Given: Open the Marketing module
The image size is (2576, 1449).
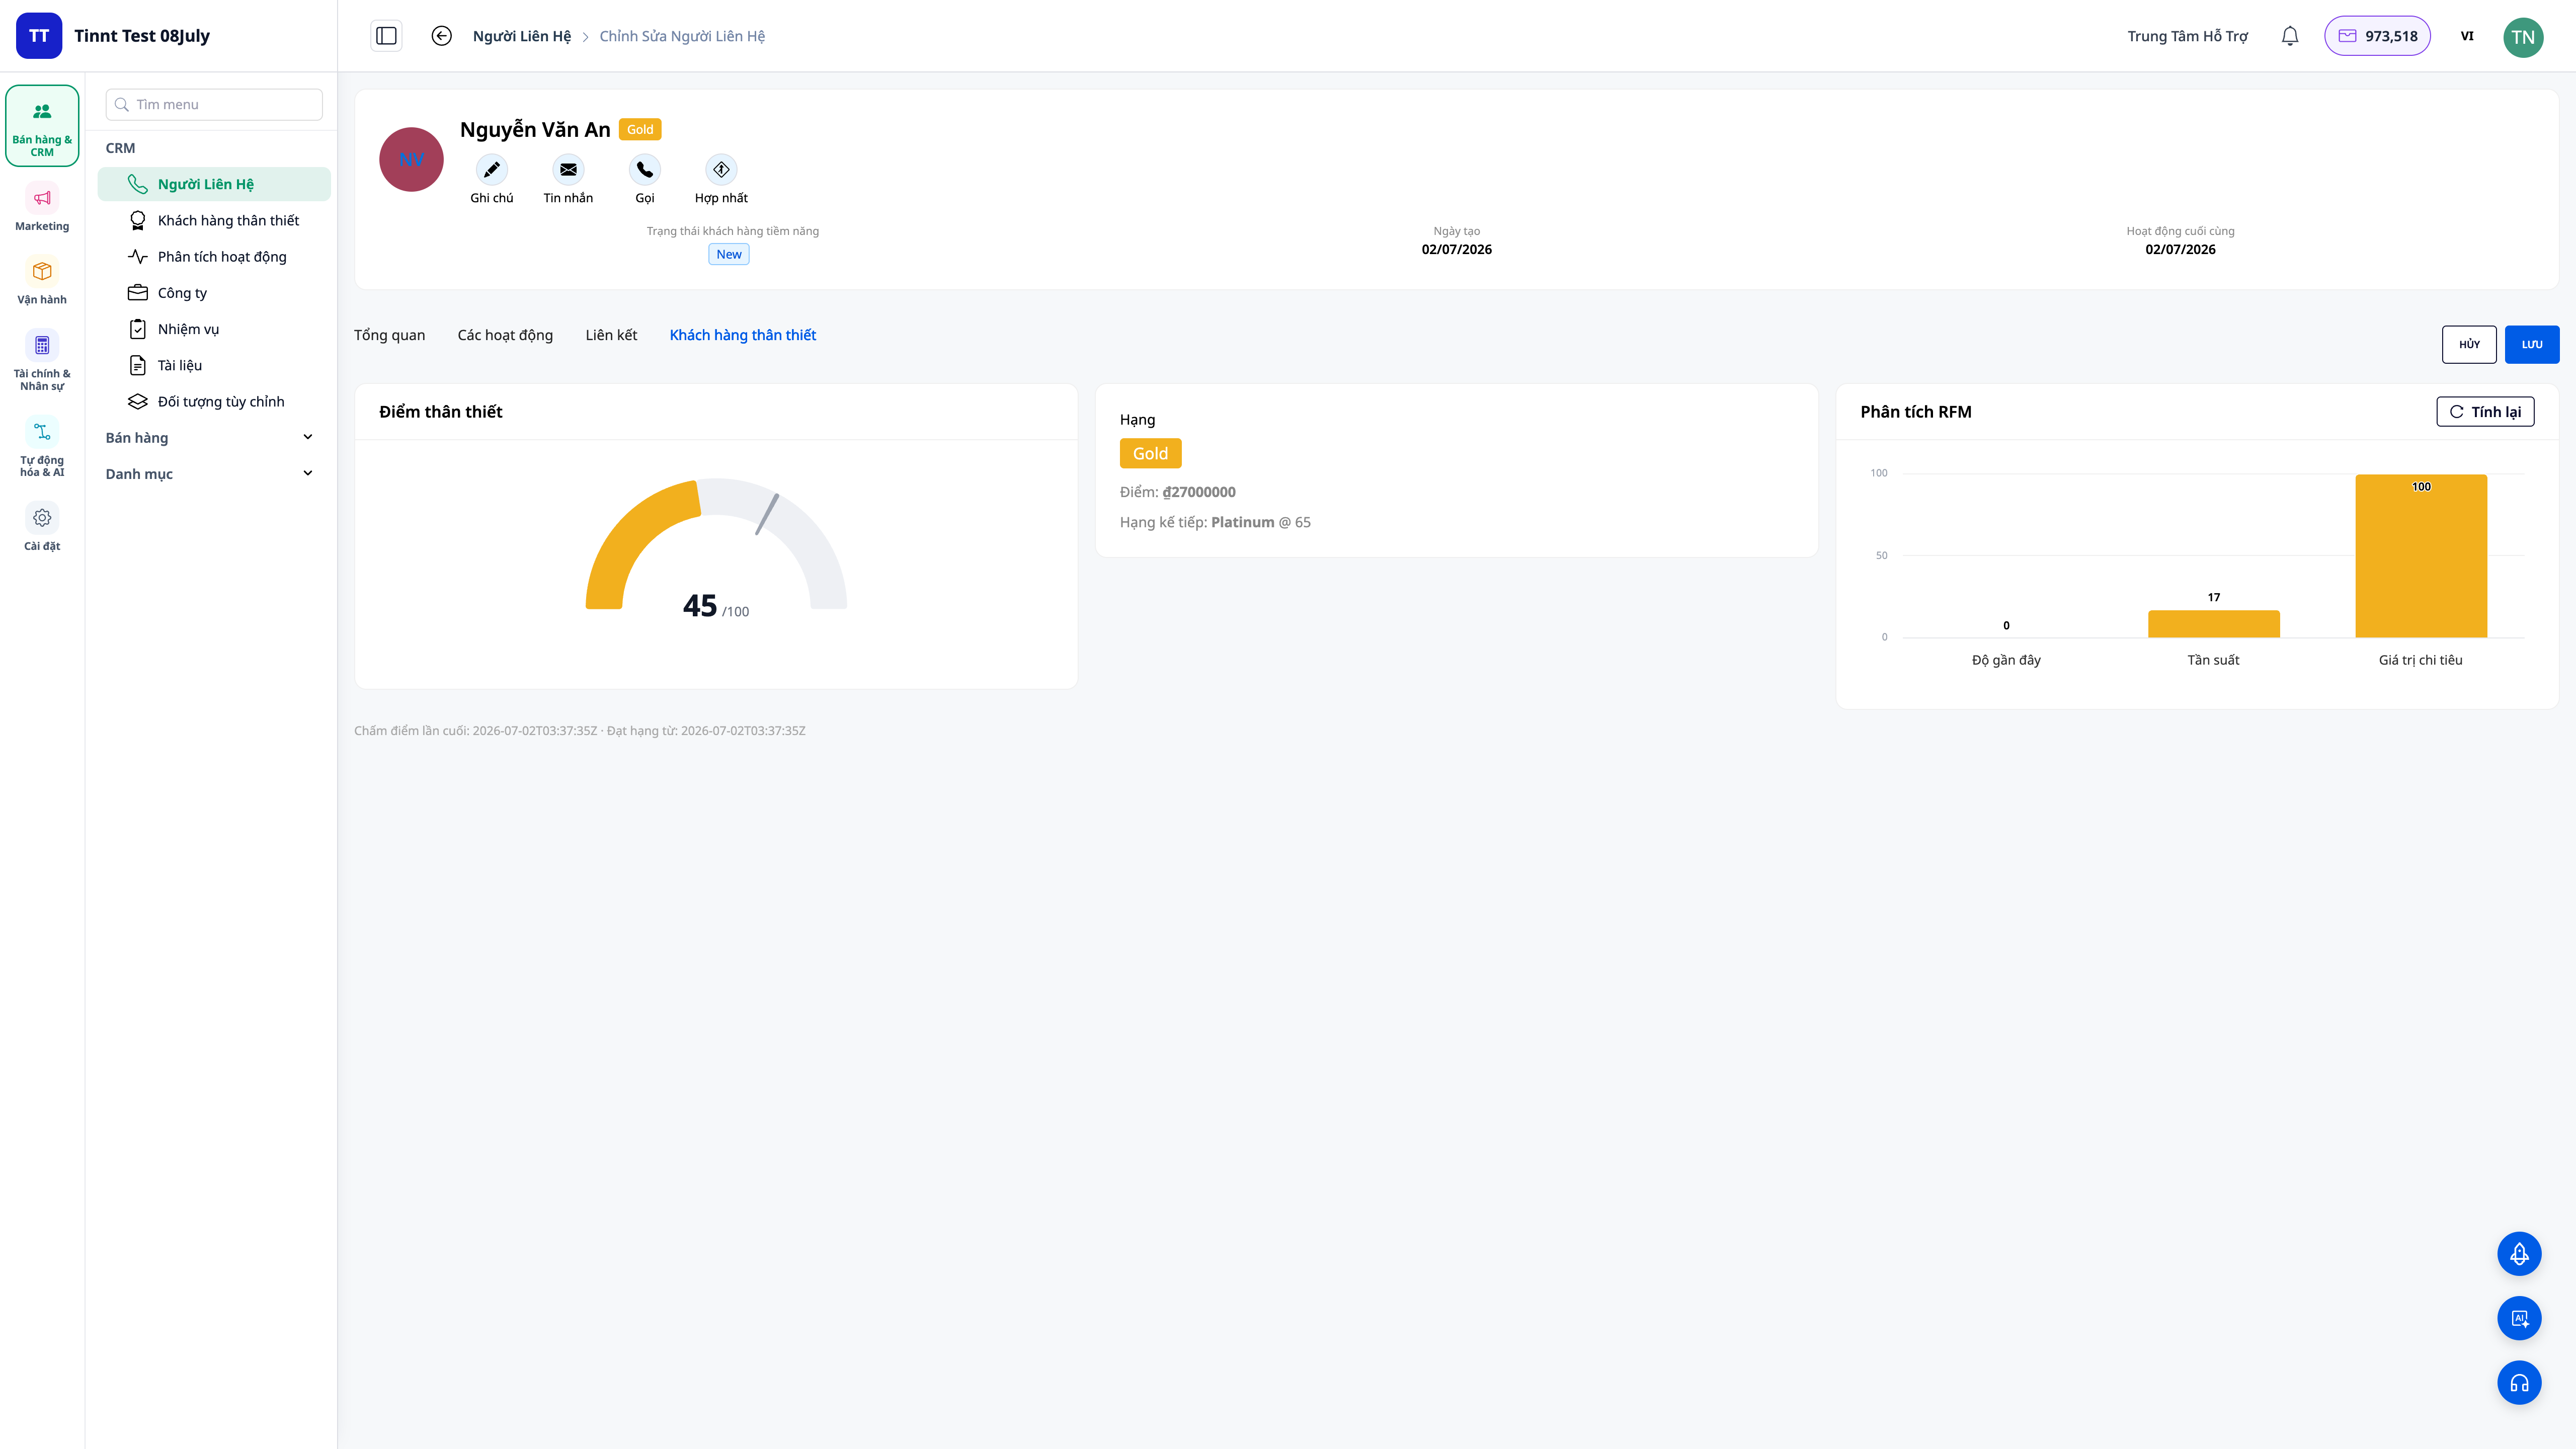Looking at the screenshot, I should point(42,208).
